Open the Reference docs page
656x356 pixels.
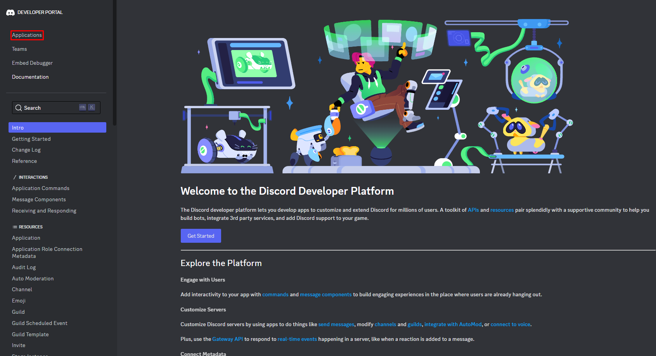(24, 161)
